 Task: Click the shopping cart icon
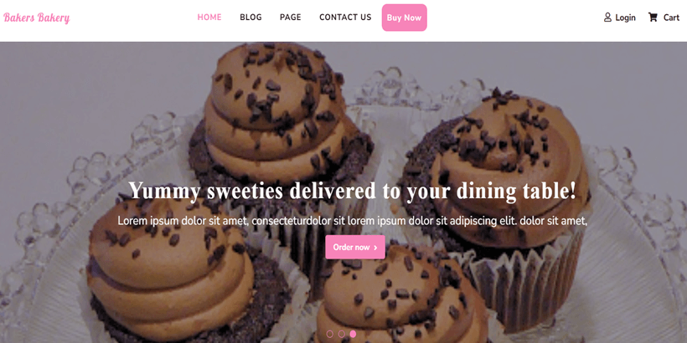point(653,18)
